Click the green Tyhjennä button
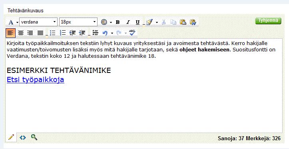 coord(268,21)
